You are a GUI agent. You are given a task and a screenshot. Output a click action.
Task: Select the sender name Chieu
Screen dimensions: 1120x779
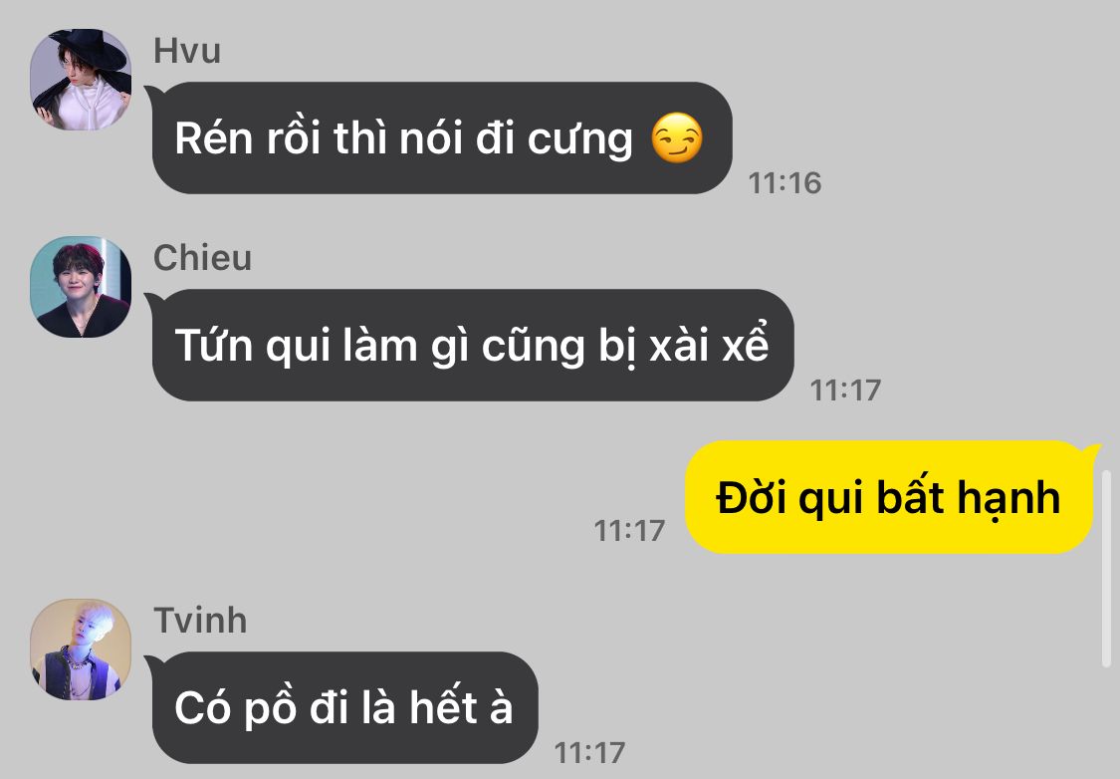tap(203, 258)
